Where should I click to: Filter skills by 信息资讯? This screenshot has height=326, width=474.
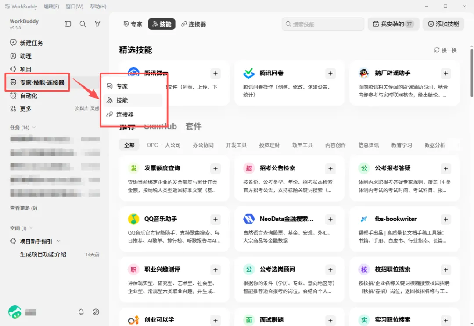[369, 145]
